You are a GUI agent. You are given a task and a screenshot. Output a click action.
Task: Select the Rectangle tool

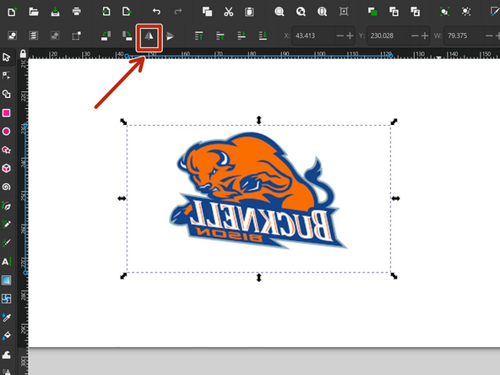point(7,113)
